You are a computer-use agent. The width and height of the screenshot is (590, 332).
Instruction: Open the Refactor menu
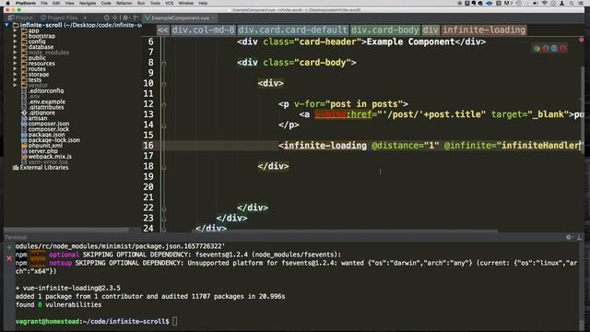(x=124, y=3)
